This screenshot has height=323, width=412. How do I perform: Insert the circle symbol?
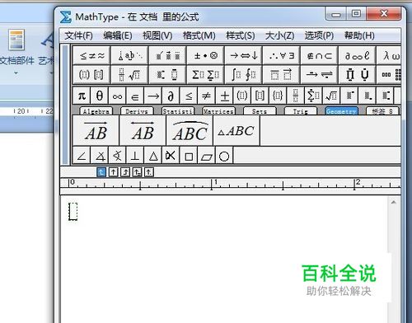click(x=224, y=156)
